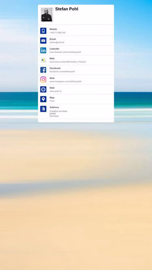
Task: Tap the Mobile phone icon
Action: (43, 31)
